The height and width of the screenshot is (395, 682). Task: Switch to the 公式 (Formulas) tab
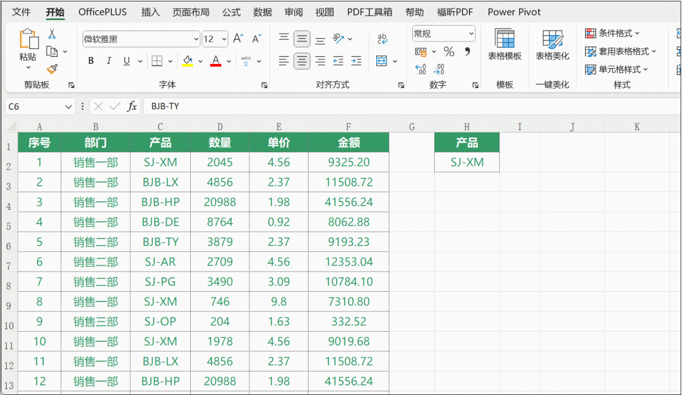pyautogui.click(x=231, y=12)
